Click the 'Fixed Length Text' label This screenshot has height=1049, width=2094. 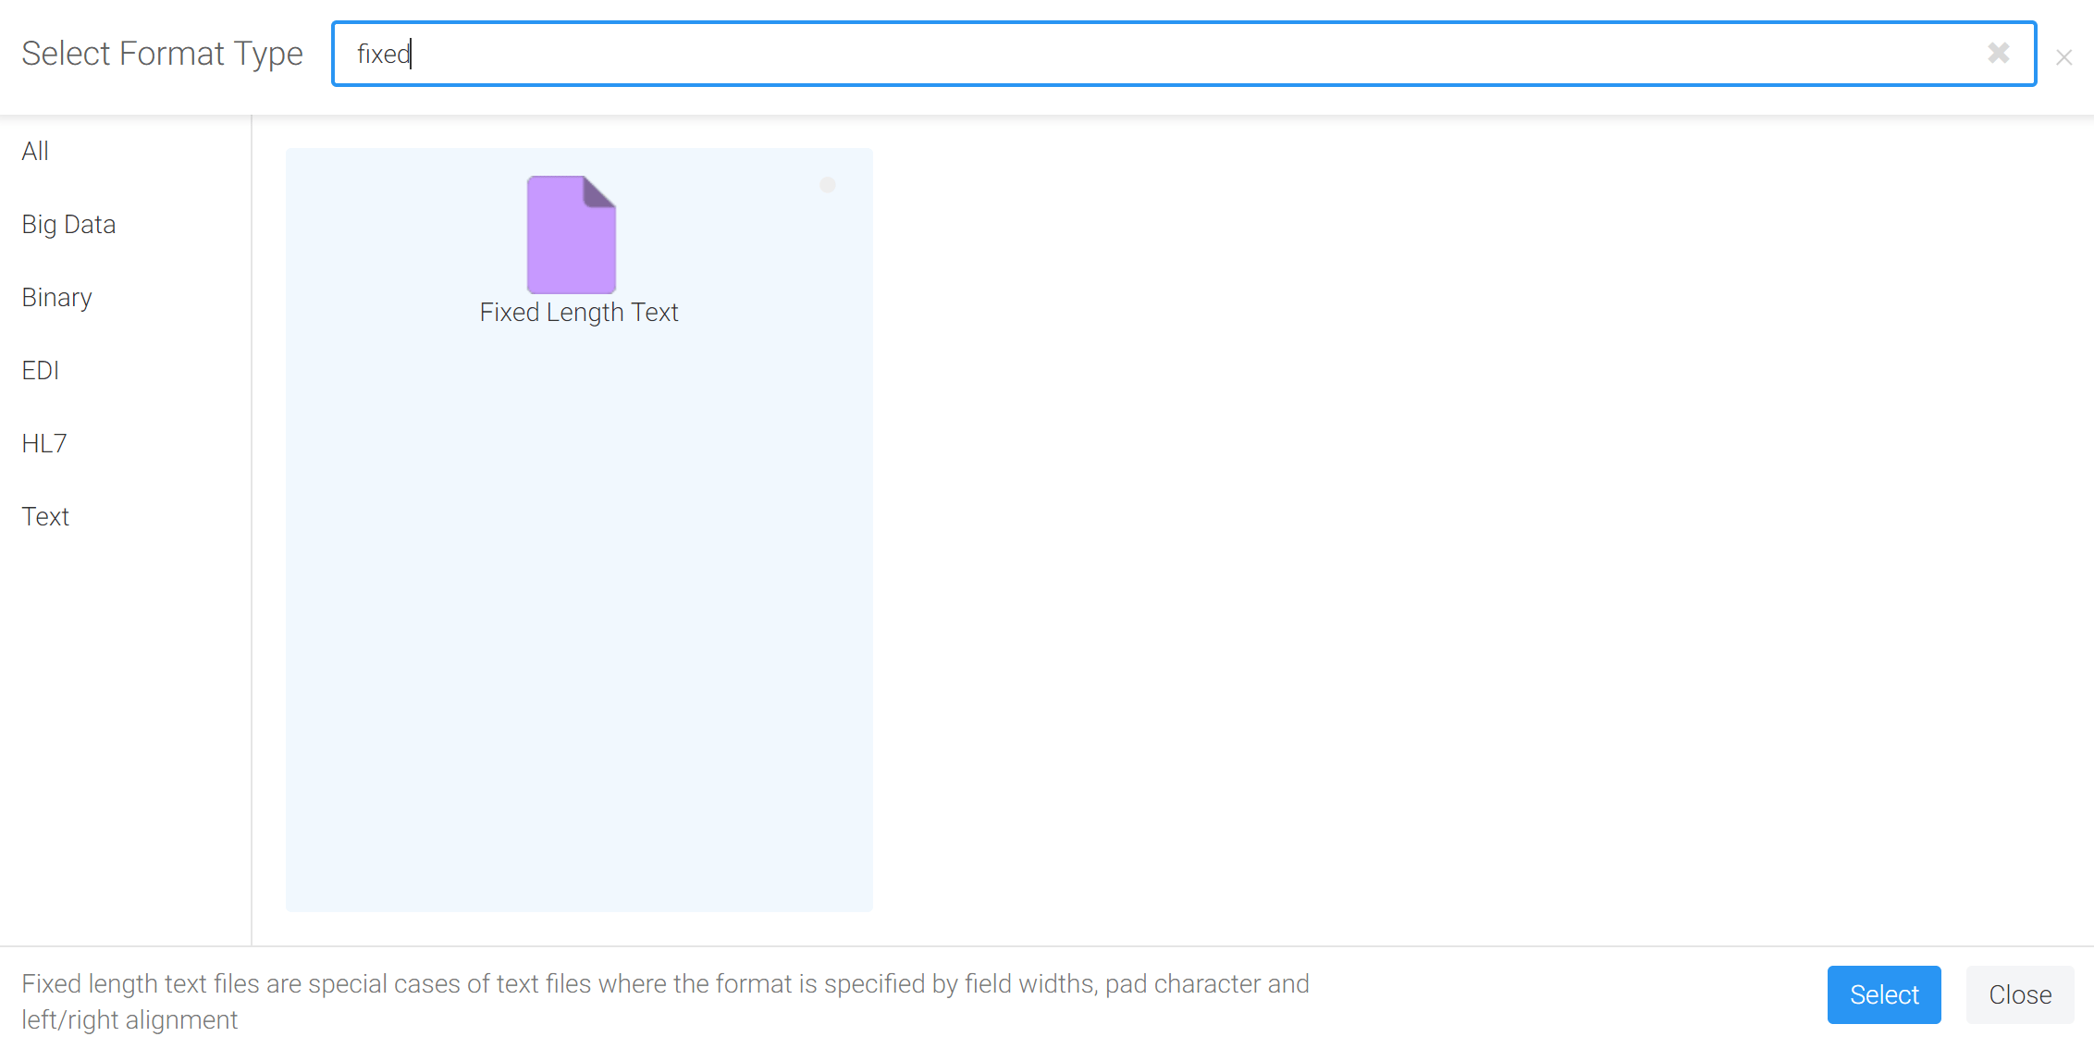pyautogui.click(x=579, y=312)
